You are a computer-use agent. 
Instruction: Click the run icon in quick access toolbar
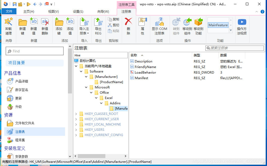click(x=29, y=4)
